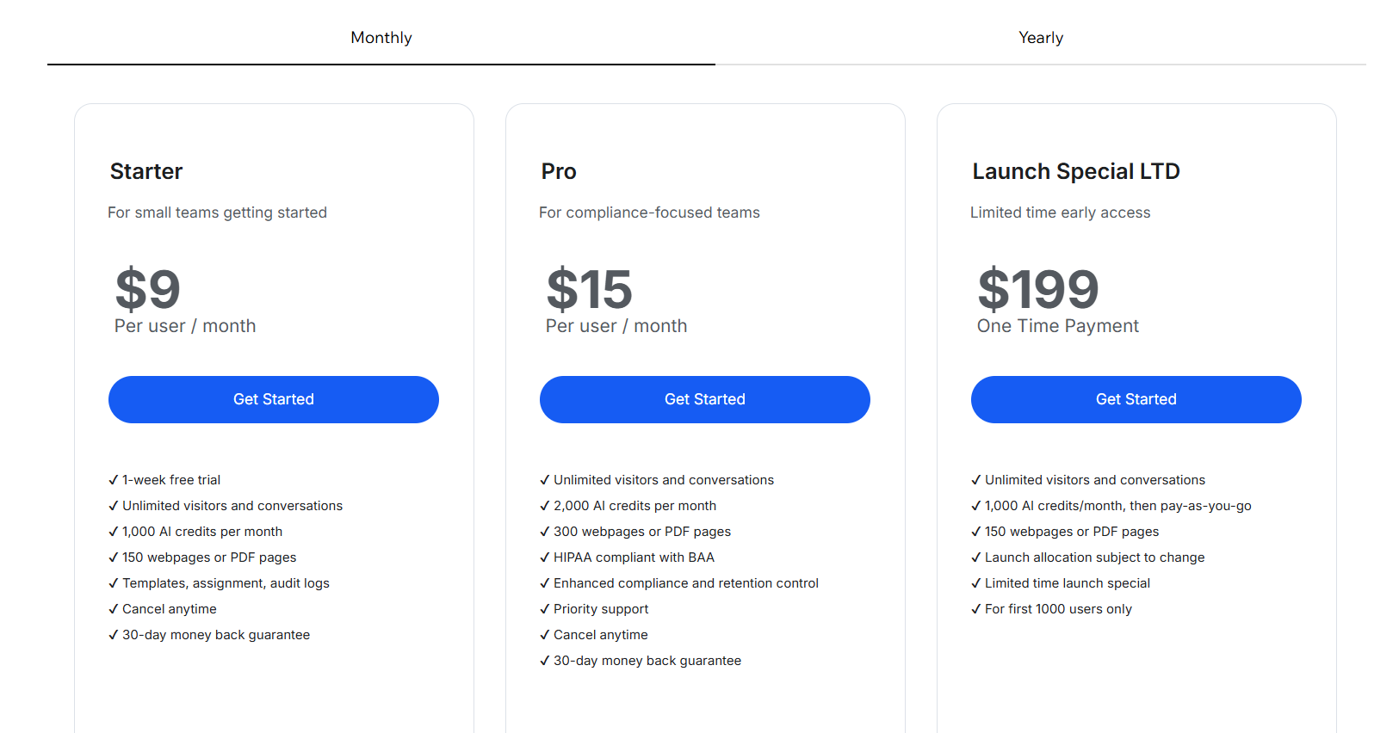This screenshot has width=1399, height=733.
Task: Click the checkmark next to HIPAA compliant with BAA
Action: coord(545,557)
